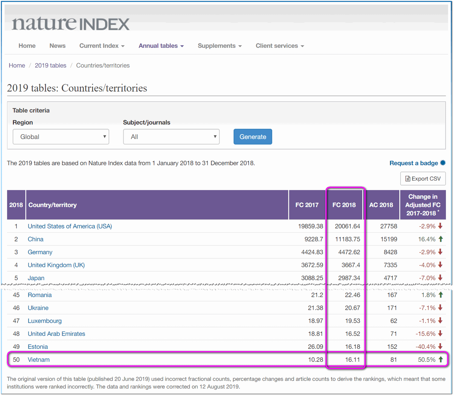This screenshot has height=395, width=453.
Task: Click the Export CSV file icon
Action: coord(408,179)
